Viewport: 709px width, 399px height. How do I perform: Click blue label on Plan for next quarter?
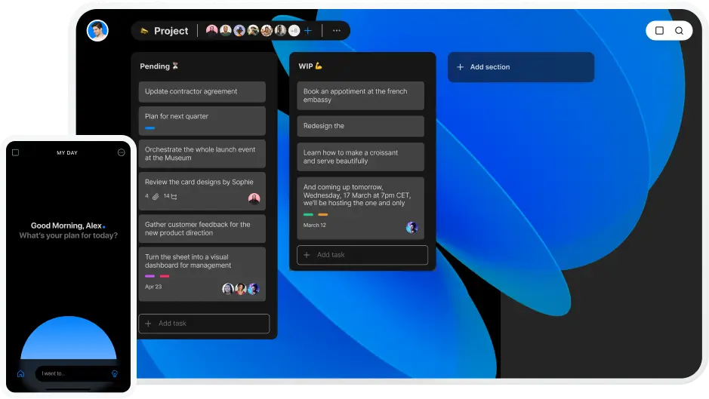[x=150, y=128]
